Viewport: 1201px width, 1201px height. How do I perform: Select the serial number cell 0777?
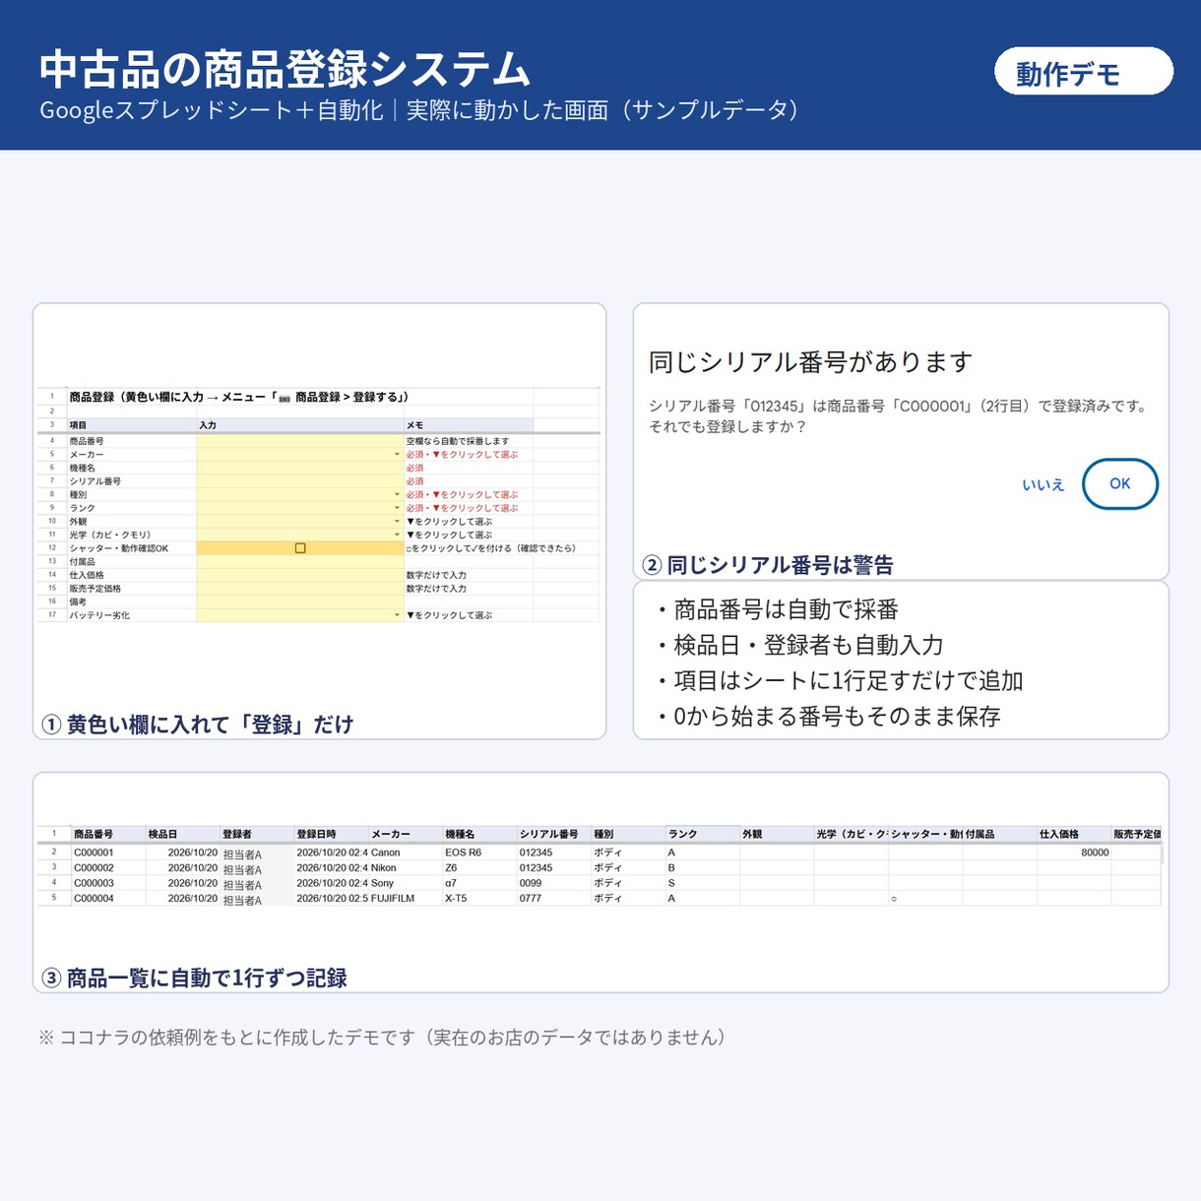click(553, 899)
